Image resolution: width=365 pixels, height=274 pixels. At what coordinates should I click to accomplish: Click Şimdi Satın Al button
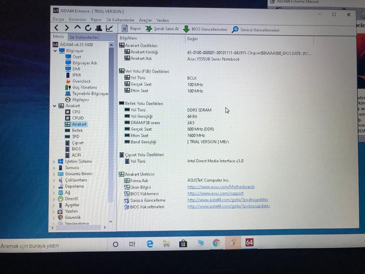162,29
